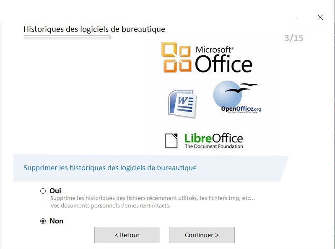Proceed with the Continuer button

[202, 235]
